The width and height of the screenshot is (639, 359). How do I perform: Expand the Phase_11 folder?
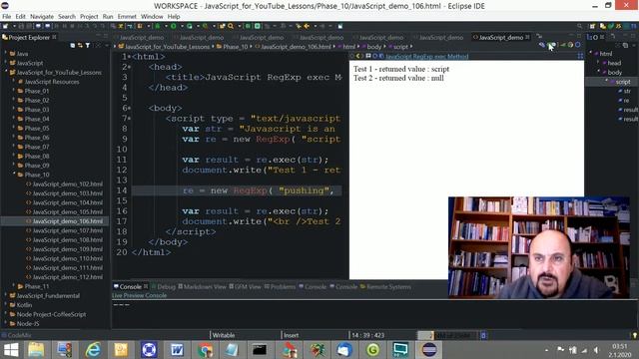(x=14, y=286)
